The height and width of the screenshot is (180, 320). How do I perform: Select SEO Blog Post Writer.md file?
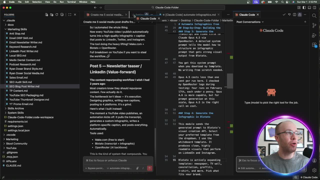(24, 86)
